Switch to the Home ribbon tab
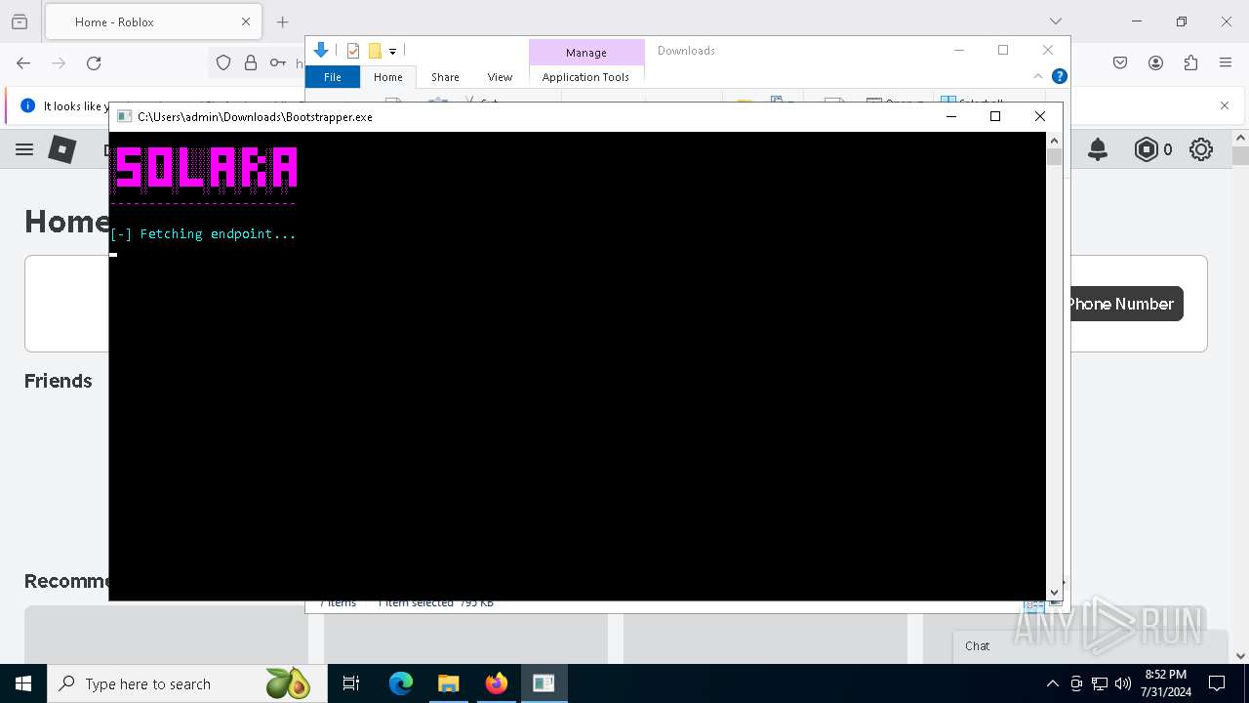 point(388,77)
